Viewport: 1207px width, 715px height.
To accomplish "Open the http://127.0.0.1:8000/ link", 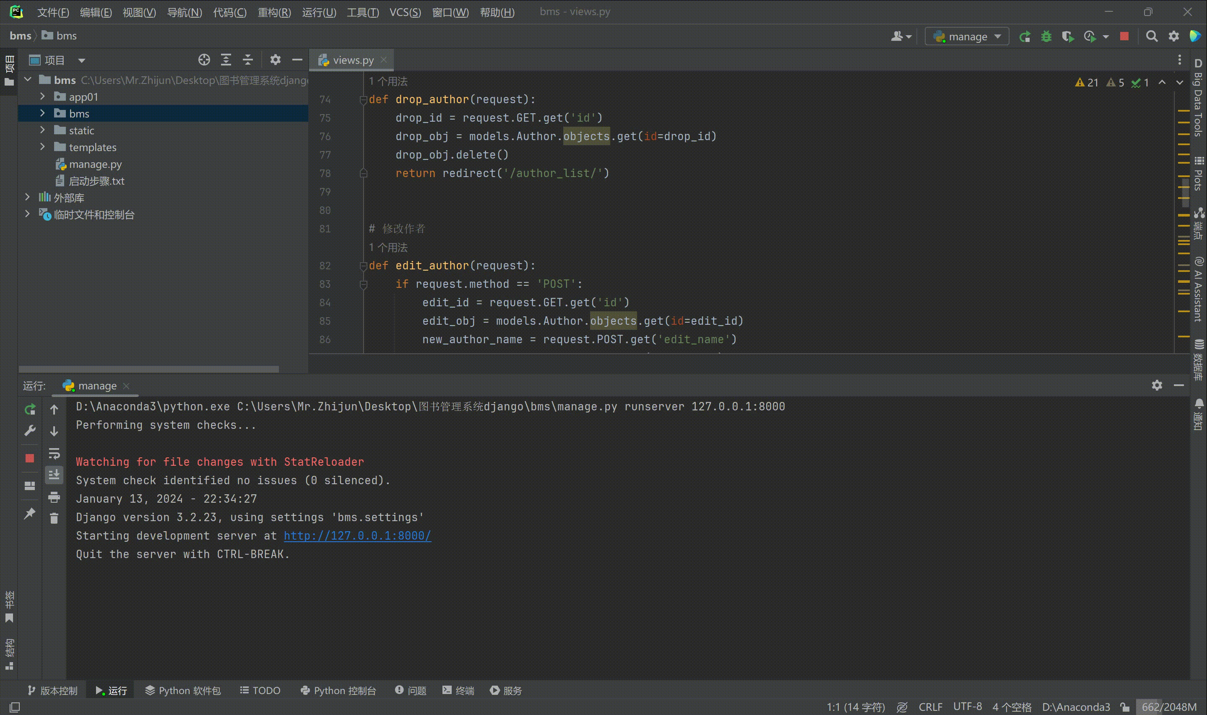I will coord(357,536).
